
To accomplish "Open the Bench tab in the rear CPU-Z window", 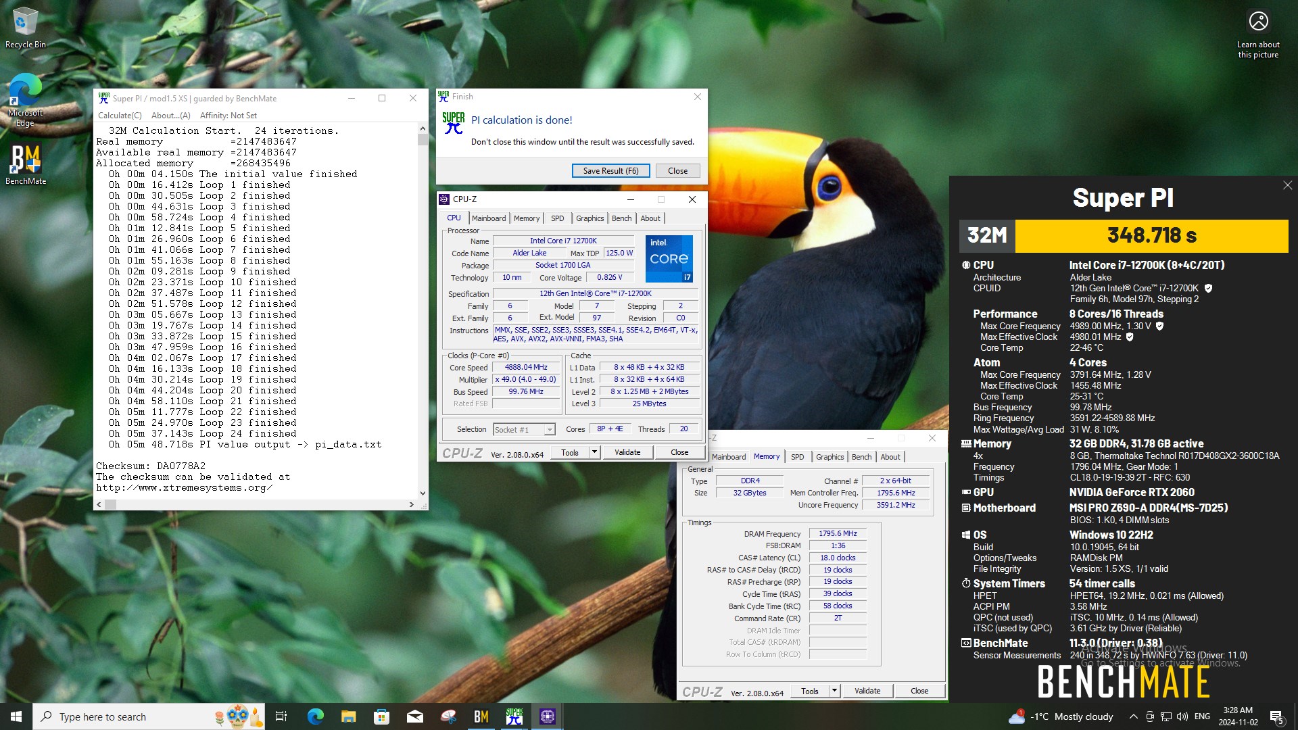I will [861, 457].
